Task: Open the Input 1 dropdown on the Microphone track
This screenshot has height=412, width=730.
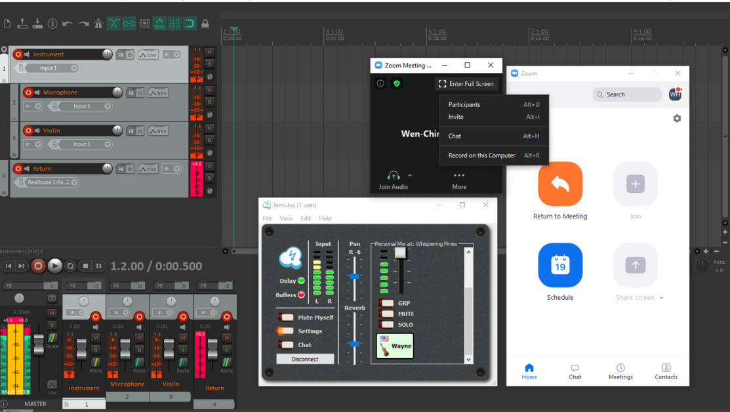Action: coord(107,106)
